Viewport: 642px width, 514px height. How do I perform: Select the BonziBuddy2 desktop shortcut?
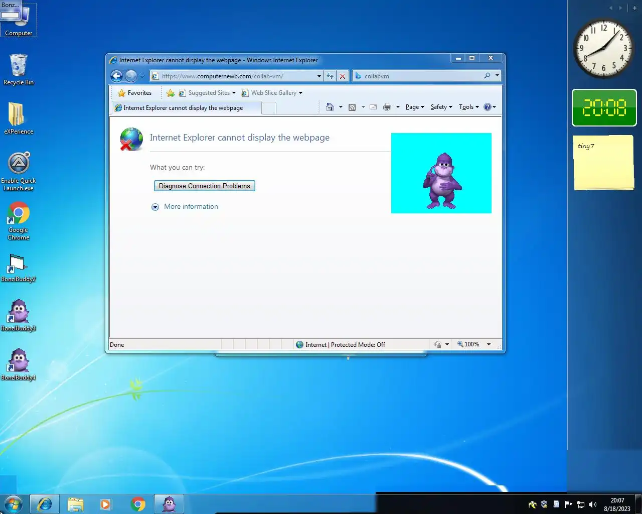tap(19, 268)
